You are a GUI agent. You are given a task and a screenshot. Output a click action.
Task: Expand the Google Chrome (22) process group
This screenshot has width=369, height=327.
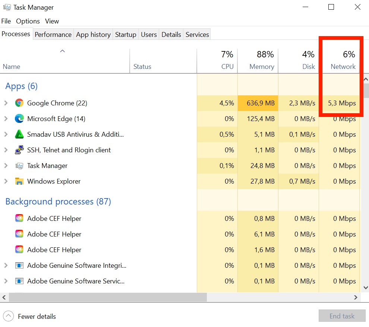[x=6, y=103]
